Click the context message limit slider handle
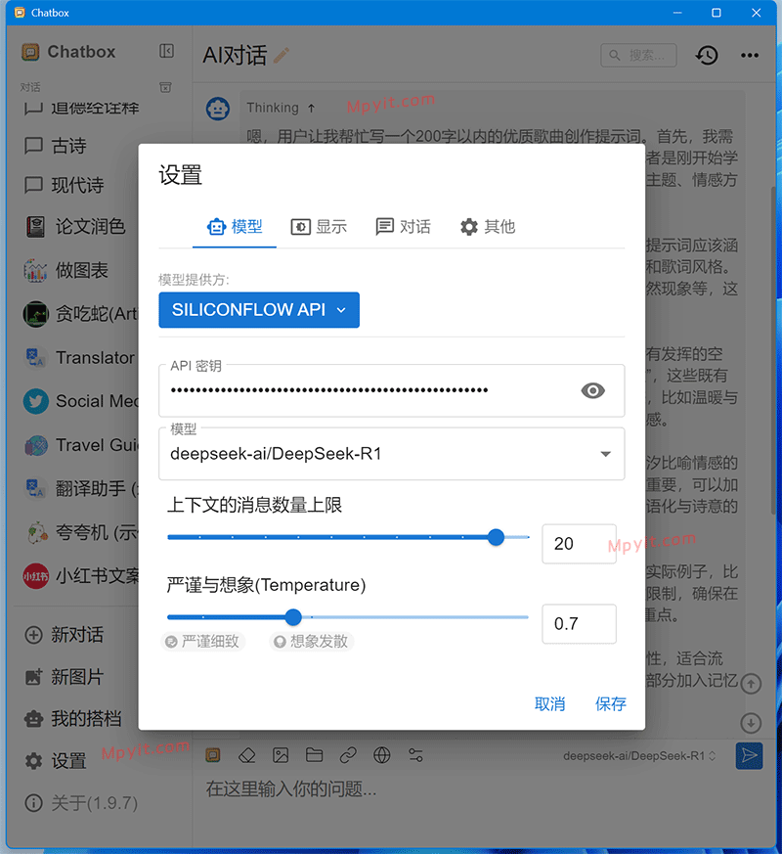This screenshot has height=854, width=782. (496, 537)
